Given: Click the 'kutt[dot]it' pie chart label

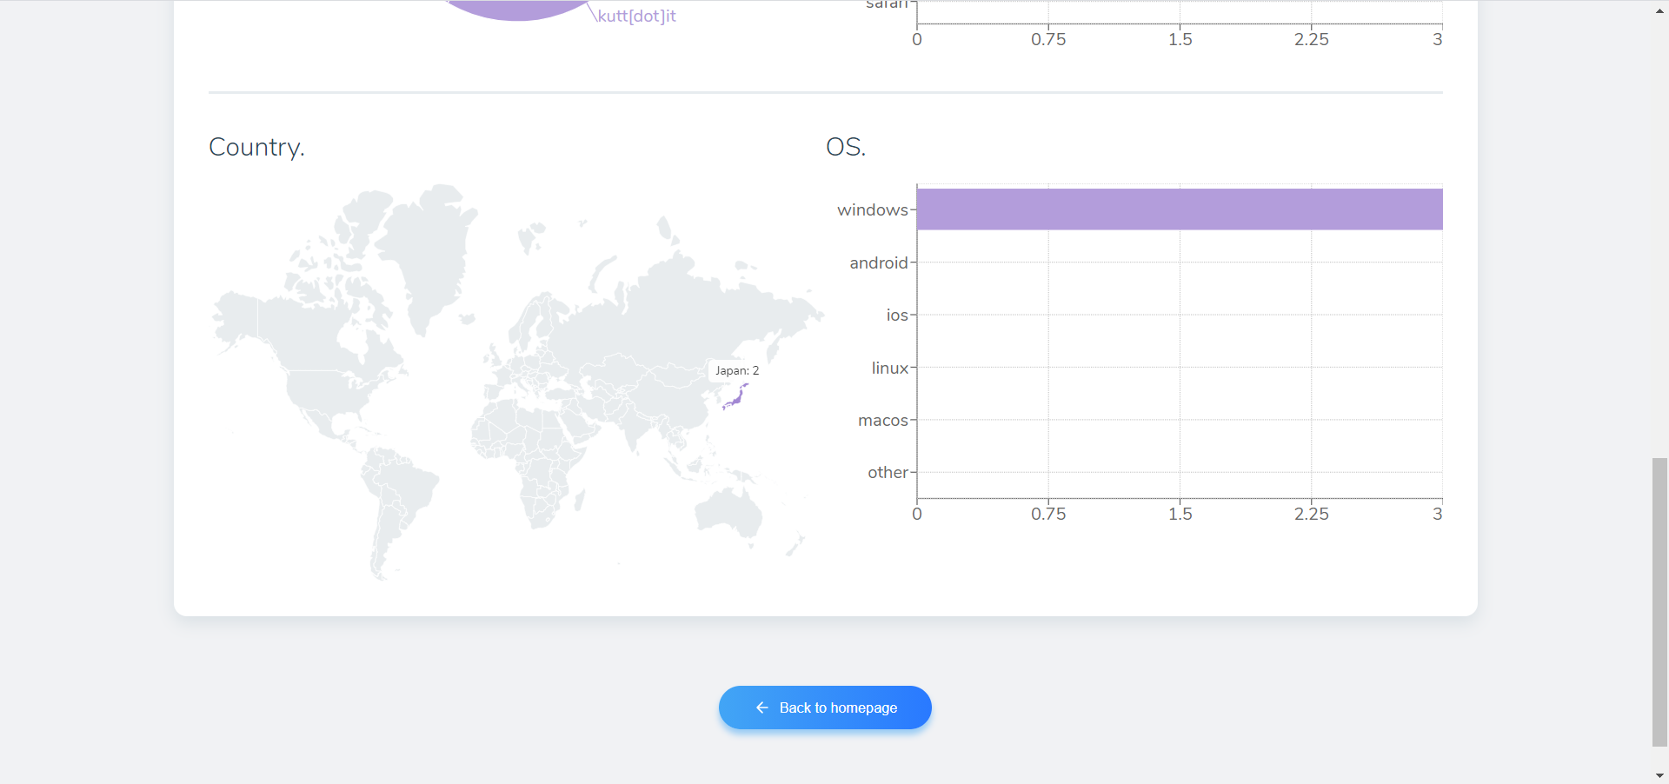Looking at the screenshot, I should 636,16.
